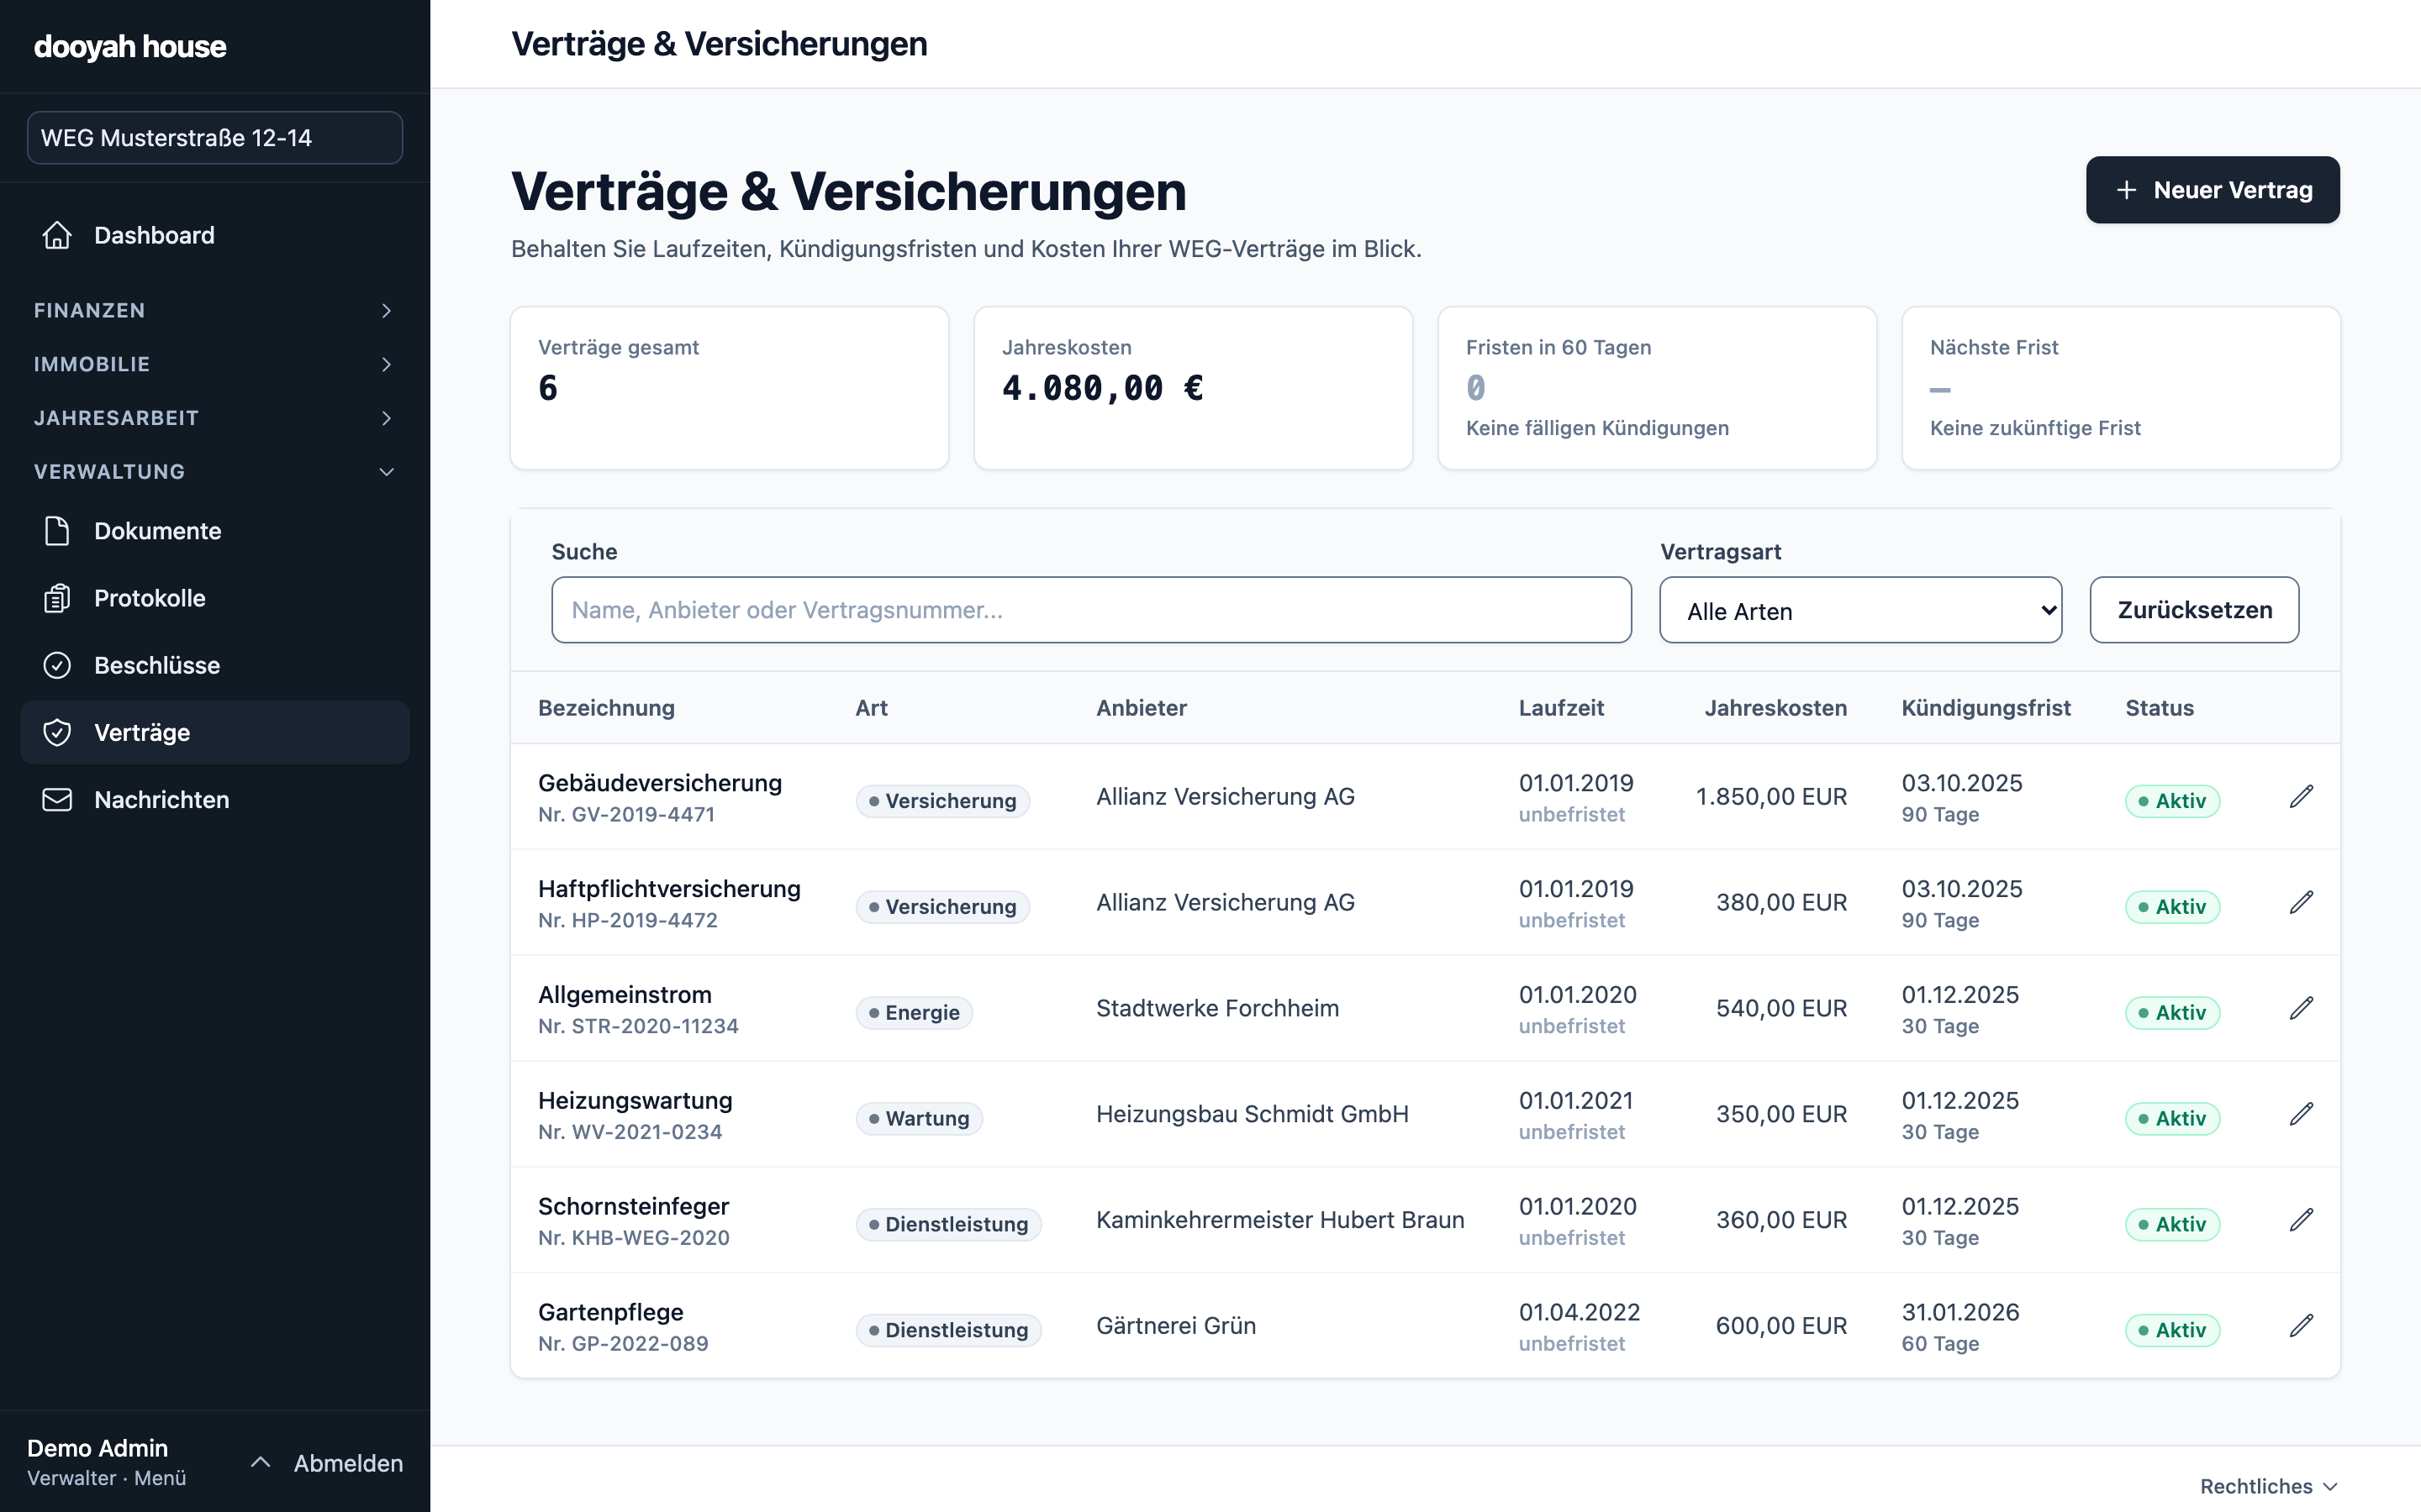Click the Bezeichnung column header
The height and width of the screenshot is (1512, 2421).
(x=606, y=708)
